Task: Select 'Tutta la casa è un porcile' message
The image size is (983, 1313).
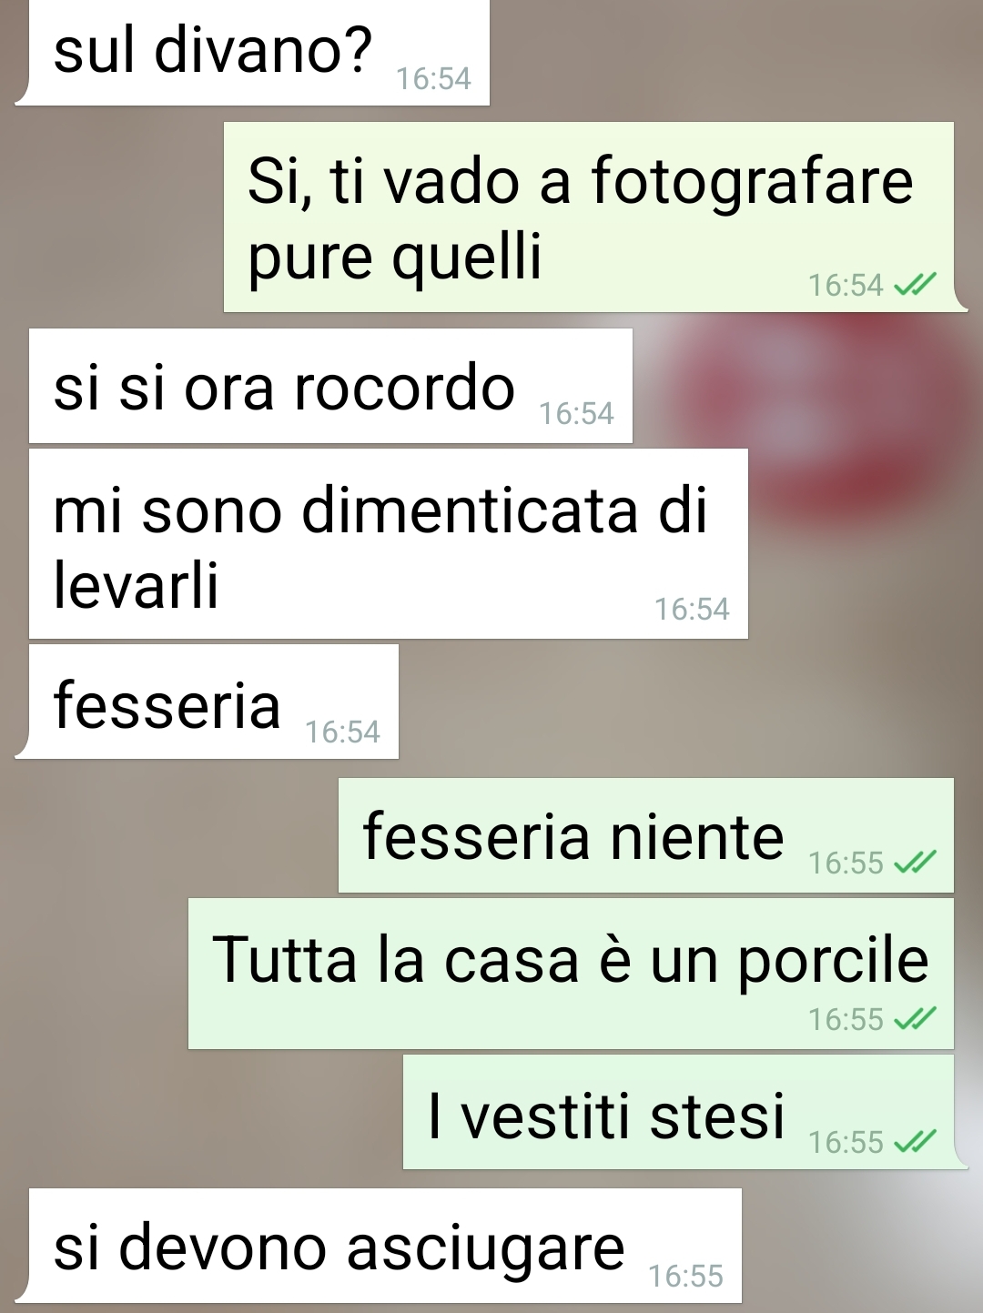Action: [x=571, y=974]
